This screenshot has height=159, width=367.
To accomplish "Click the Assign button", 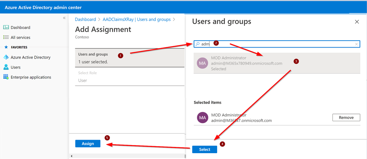I will [88, 144].
